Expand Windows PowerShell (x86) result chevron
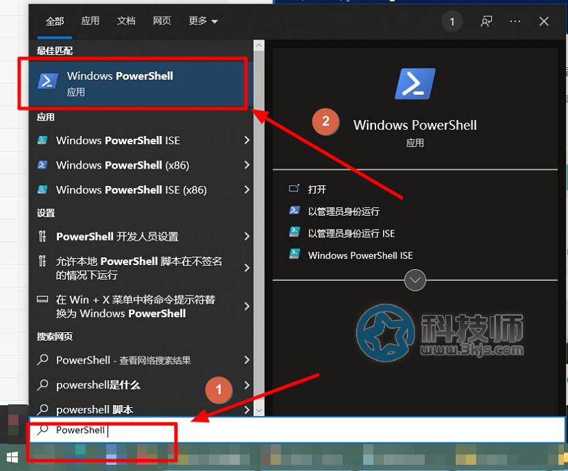 (247, 164)
